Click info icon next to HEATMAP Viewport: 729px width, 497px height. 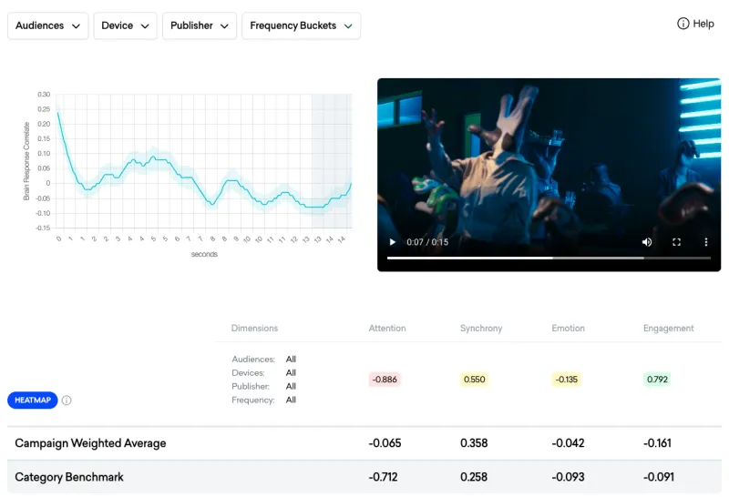coord(67,401)
